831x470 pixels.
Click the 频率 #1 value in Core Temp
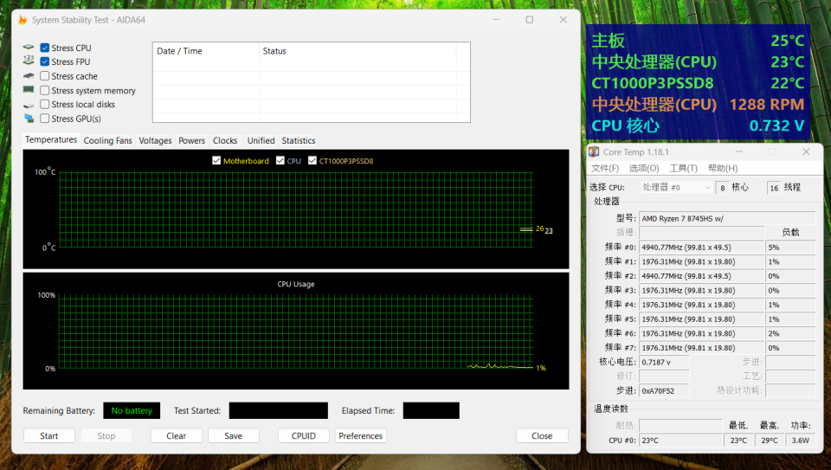point(702,261)
